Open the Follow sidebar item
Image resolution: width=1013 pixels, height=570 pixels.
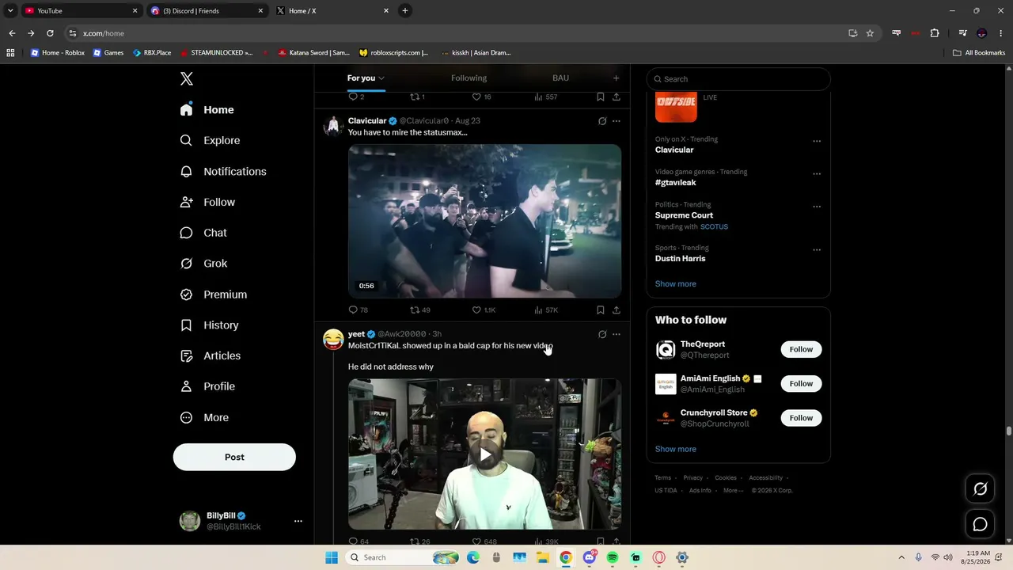pyautogui.click(x=207, y=202)
